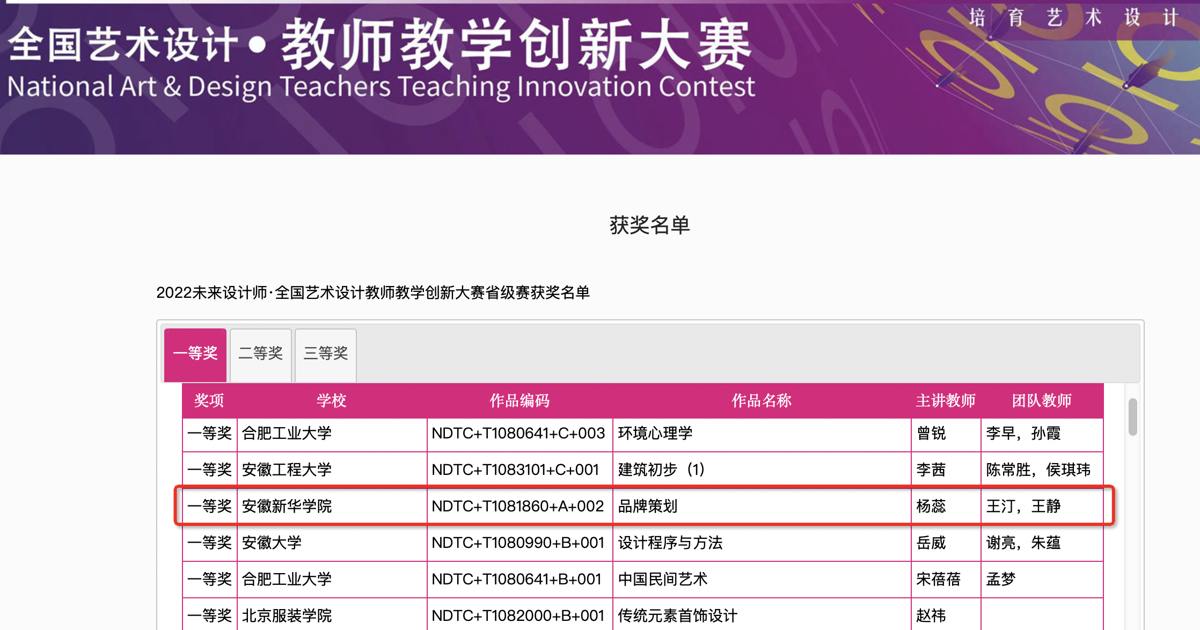
Task: Click 建筑初步 (1) work name
Action: [661, 470]
